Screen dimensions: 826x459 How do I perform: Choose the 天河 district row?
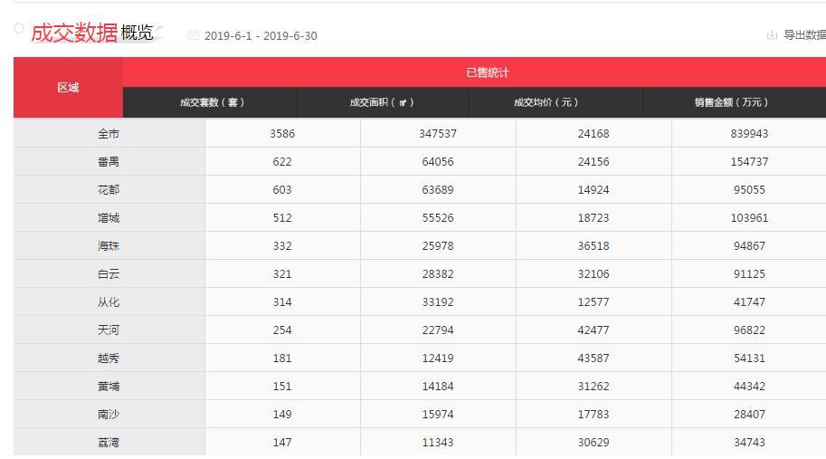click(109, 330)
